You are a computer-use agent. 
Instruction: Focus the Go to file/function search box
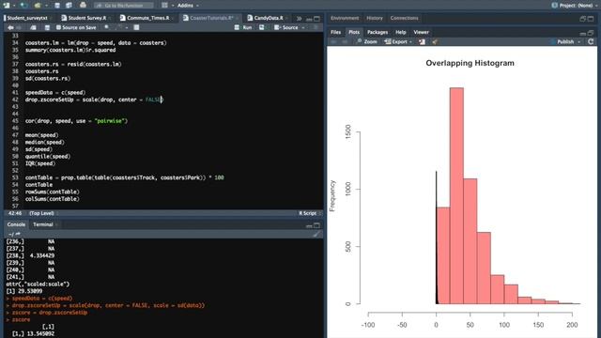pos(123,6)
